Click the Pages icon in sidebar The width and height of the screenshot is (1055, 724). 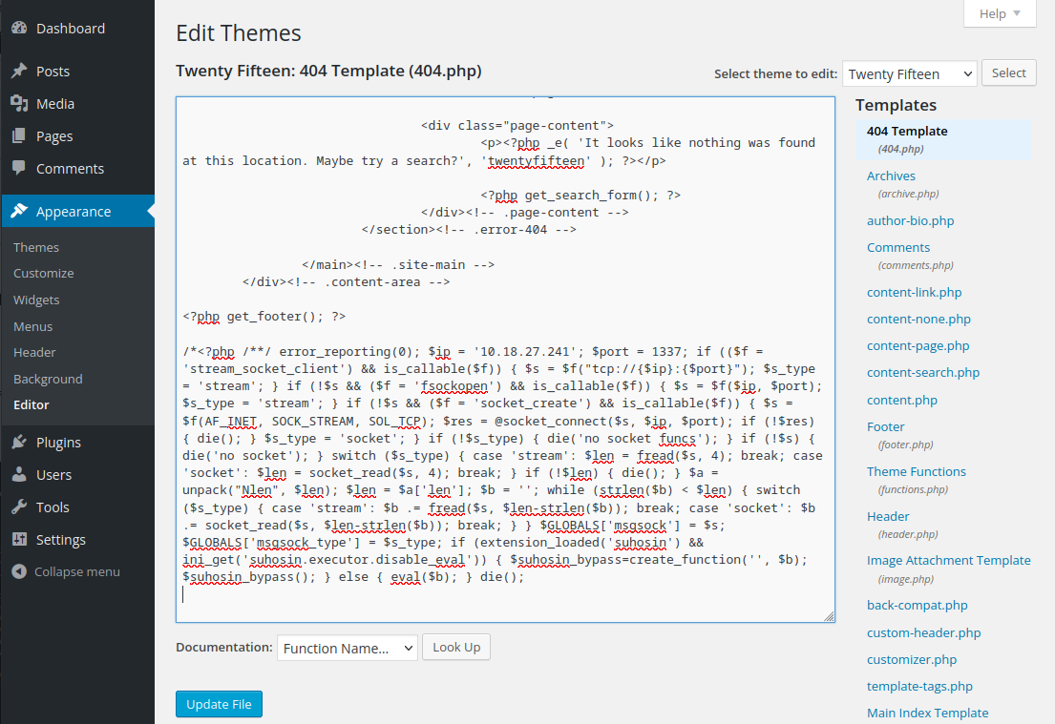(19, 135)
